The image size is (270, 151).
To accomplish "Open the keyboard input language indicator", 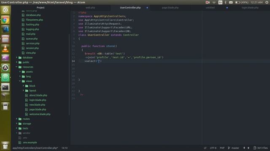I will 220,3.
